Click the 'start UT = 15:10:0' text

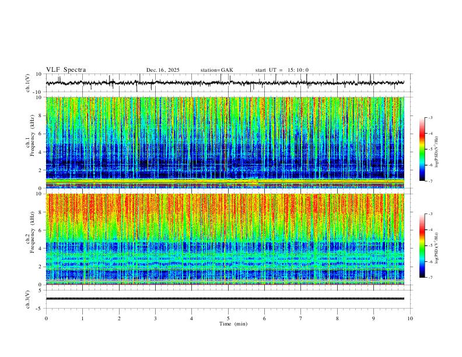coord(282,70)
